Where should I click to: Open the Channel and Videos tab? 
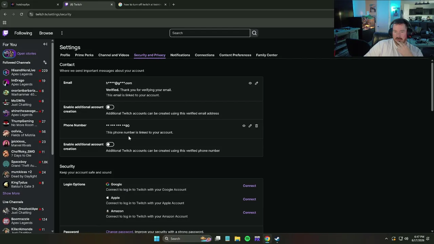click(x=114, y=55)
